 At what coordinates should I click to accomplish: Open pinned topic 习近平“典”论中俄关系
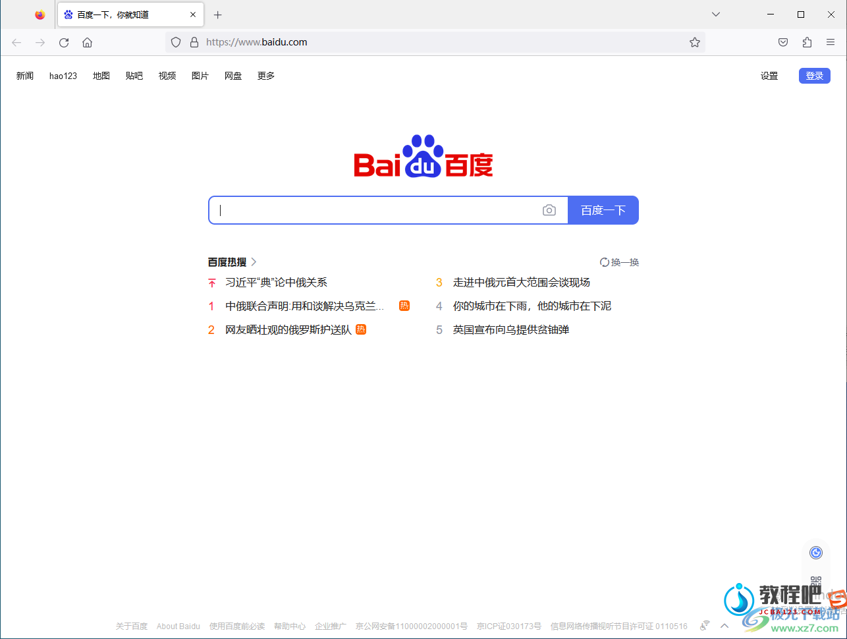pos(276,283)
